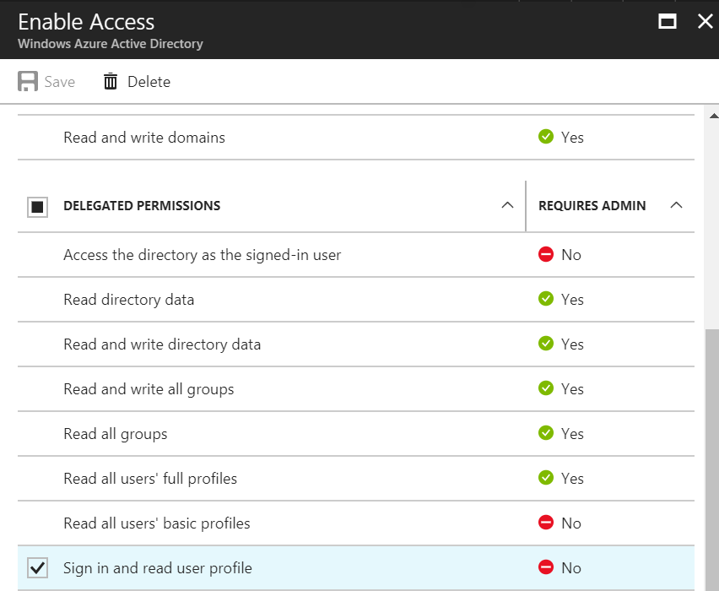Select Read directory data permission
Screen dimensions: 719x591
(129, 300)
